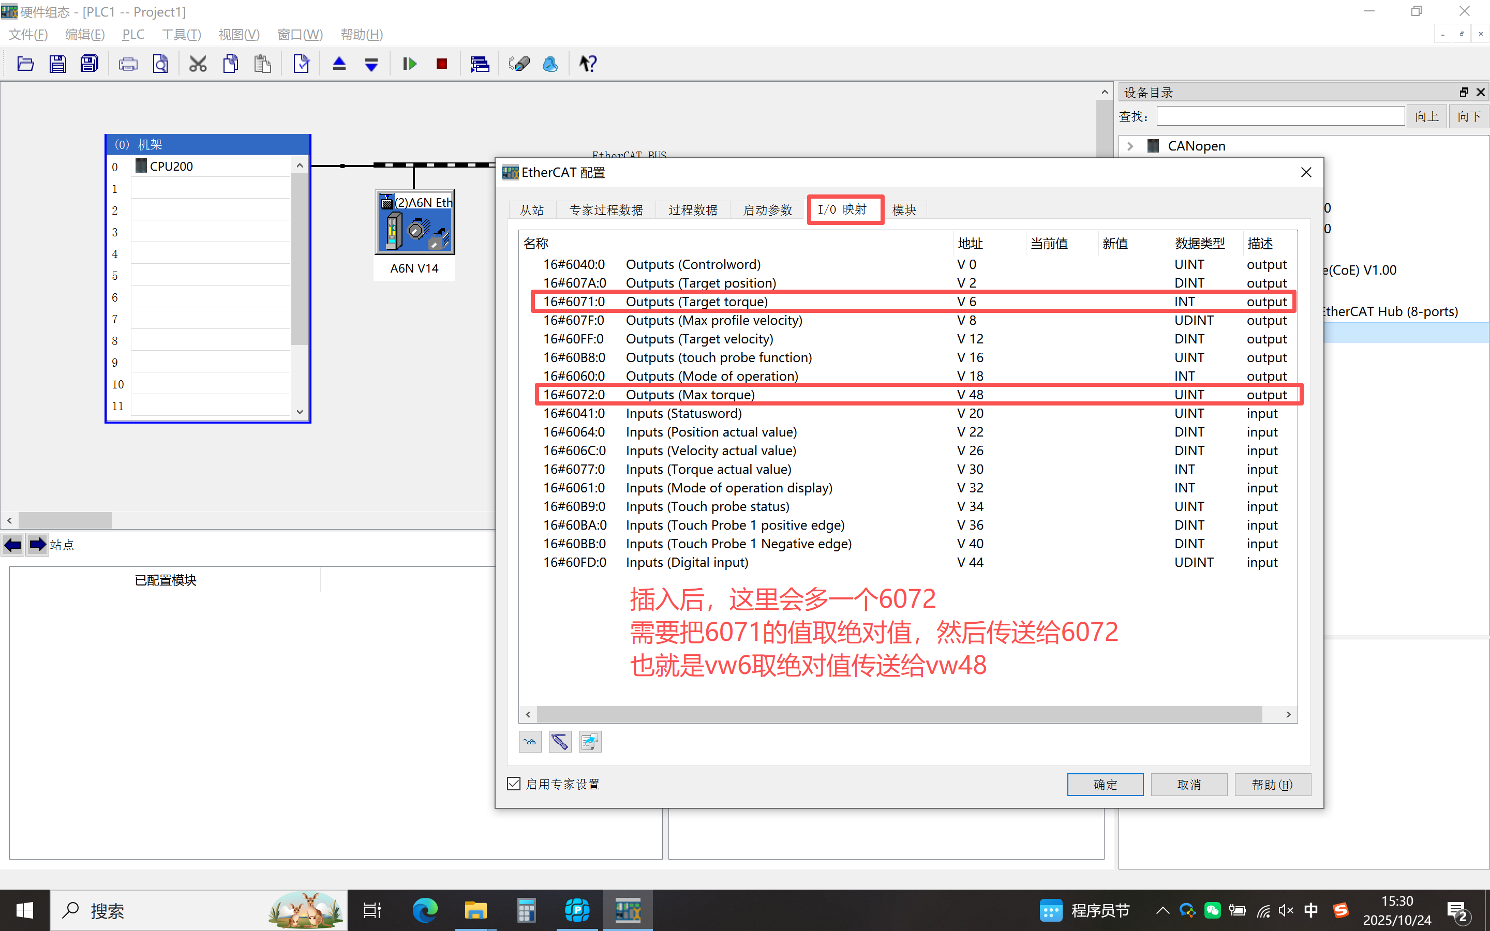Open the 工具(T) menu
1490x931 pixels.
tap(181, 35)
